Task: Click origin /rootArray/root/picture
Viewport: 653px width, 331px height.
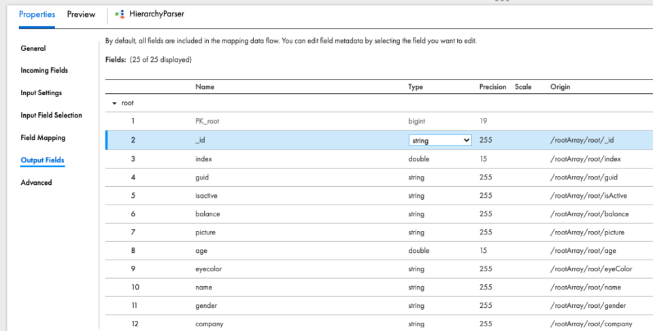Action: click(587, 232)
